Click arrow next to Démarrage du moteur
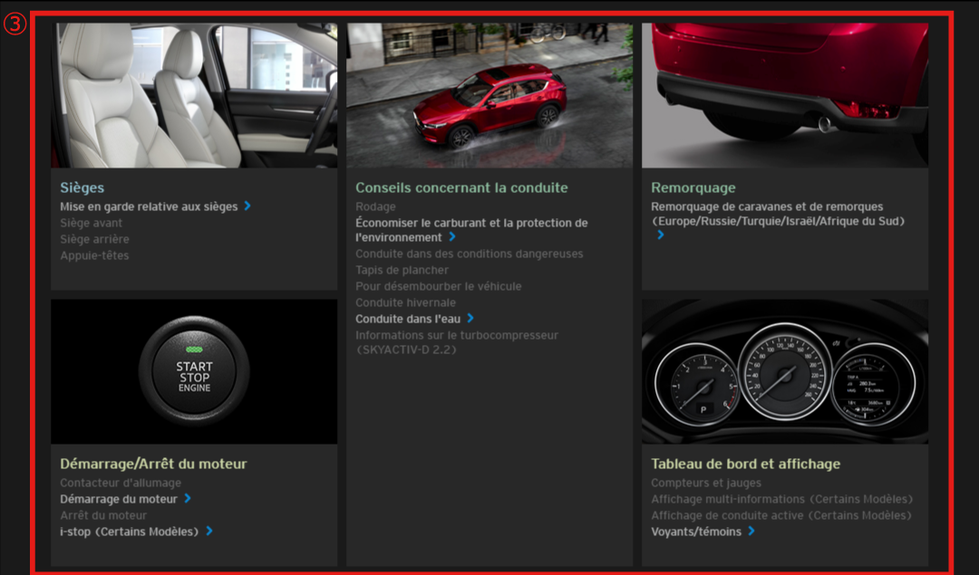The width and height of the screenshot is (979, 575). pyautogui.click(x=188, y=499)
